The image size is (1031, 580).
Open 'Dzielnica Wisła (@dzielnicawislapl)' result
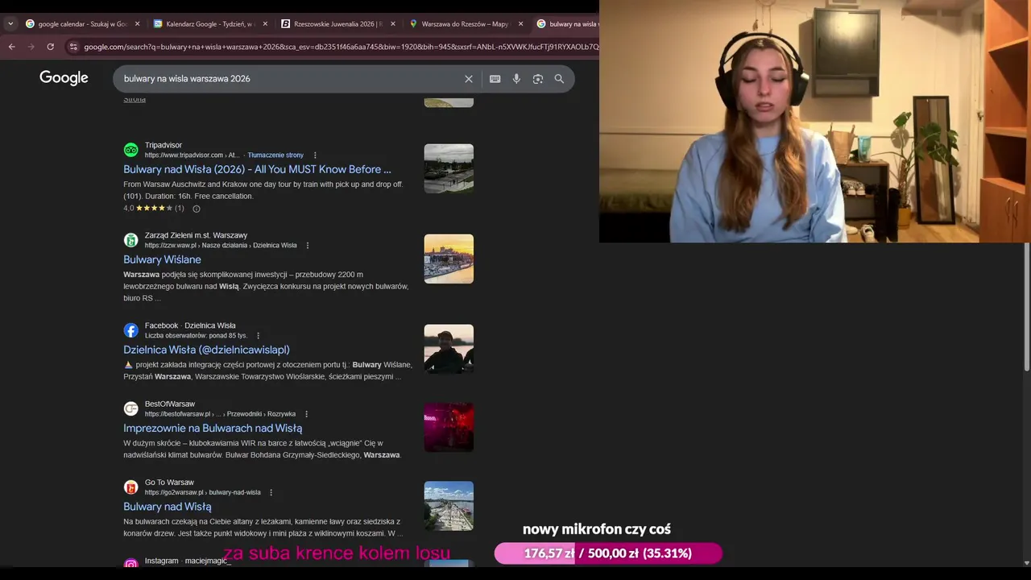[206, 350]
